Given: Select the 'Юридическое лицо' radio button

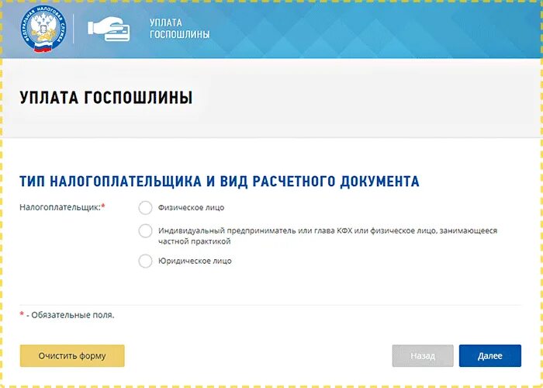Looking at the screenshot, I should tap(145, 261).
